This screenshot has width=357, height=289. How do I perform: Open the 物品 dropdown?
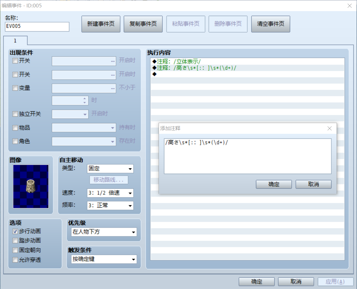point(84,128)
